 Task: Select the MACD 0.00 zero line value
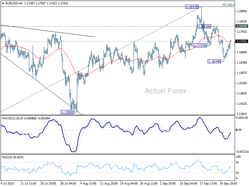coord(239,130)
